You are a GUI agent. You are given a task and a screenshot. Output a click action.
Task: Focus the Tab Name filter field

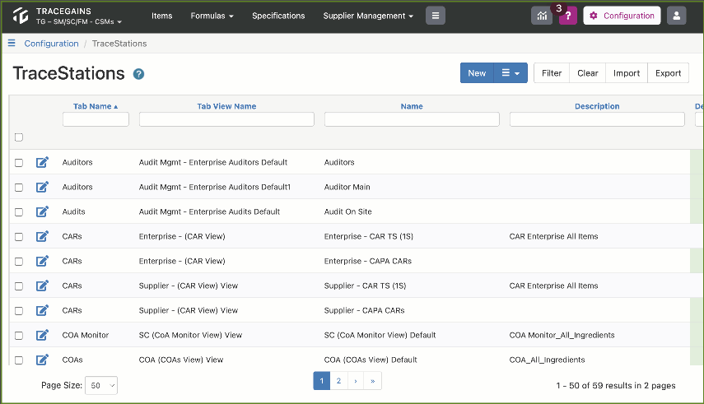pyautogui.click(x=96, y=119)
